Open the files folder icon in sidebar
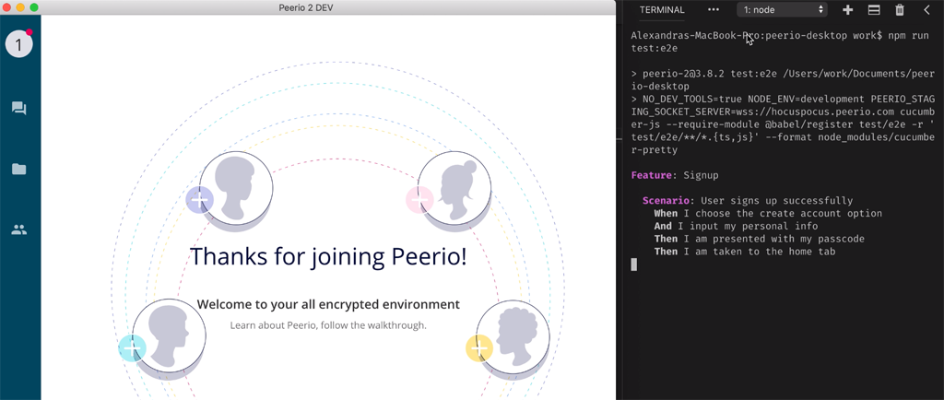Image resolution: width=944 pixels, height=400 pixels. point(19,169)
